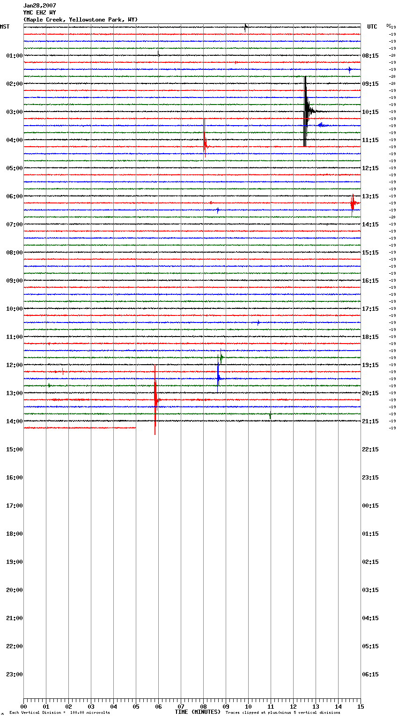Click "03" on the minutes axis
The image size is (398, 719).
[91, 706]
